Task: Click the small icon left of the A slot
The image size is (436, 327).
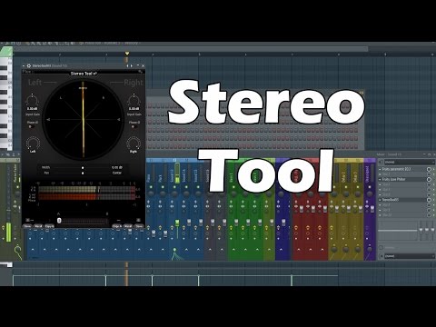Action: [27, 220]
